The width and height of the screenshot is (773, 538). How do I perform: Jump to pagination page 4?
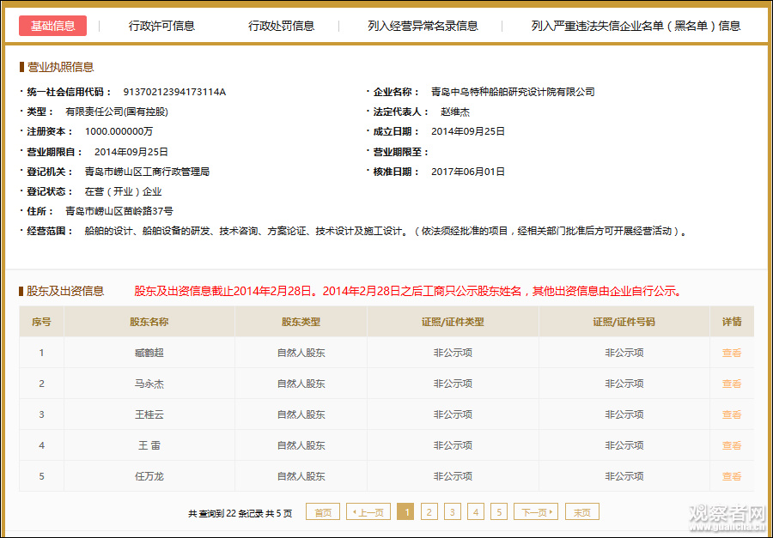476,512
